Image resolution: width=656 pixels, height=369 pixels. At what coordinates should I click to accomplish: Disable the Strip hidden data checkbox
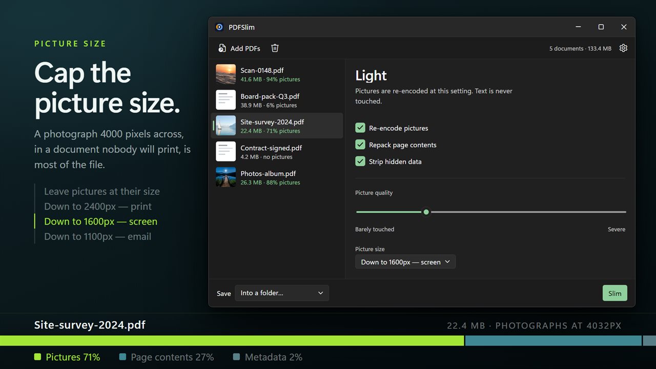point(360,161)
